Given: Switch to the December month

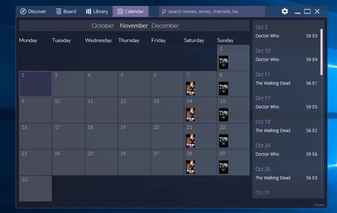Looking at the screenshot, I should point(165,26).
